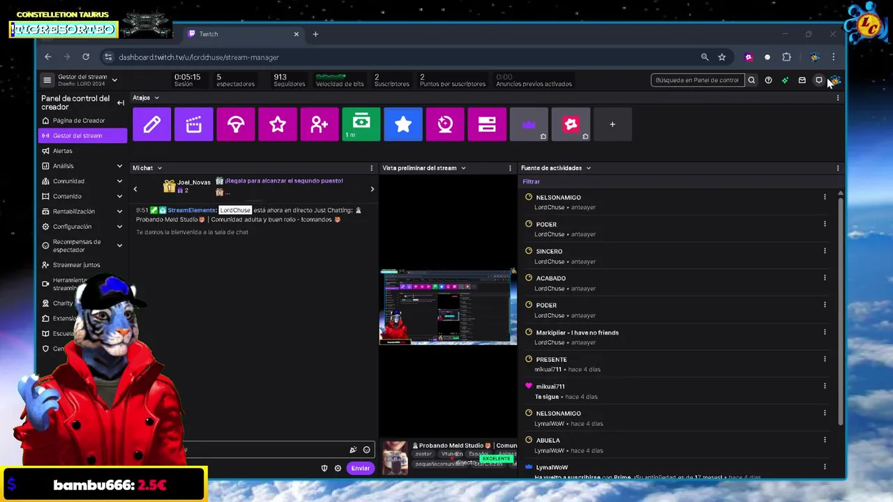Screen dimensions: 893x502
Task: Click the clapperboard Clip shortcut tile
Action: pyautogui.click(x=193, y=124)
